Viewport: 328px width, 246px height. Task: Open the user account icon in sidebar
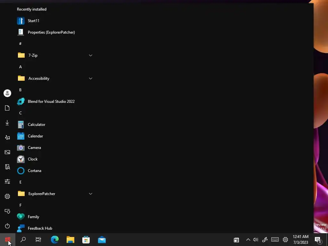(x=7, y=93)
